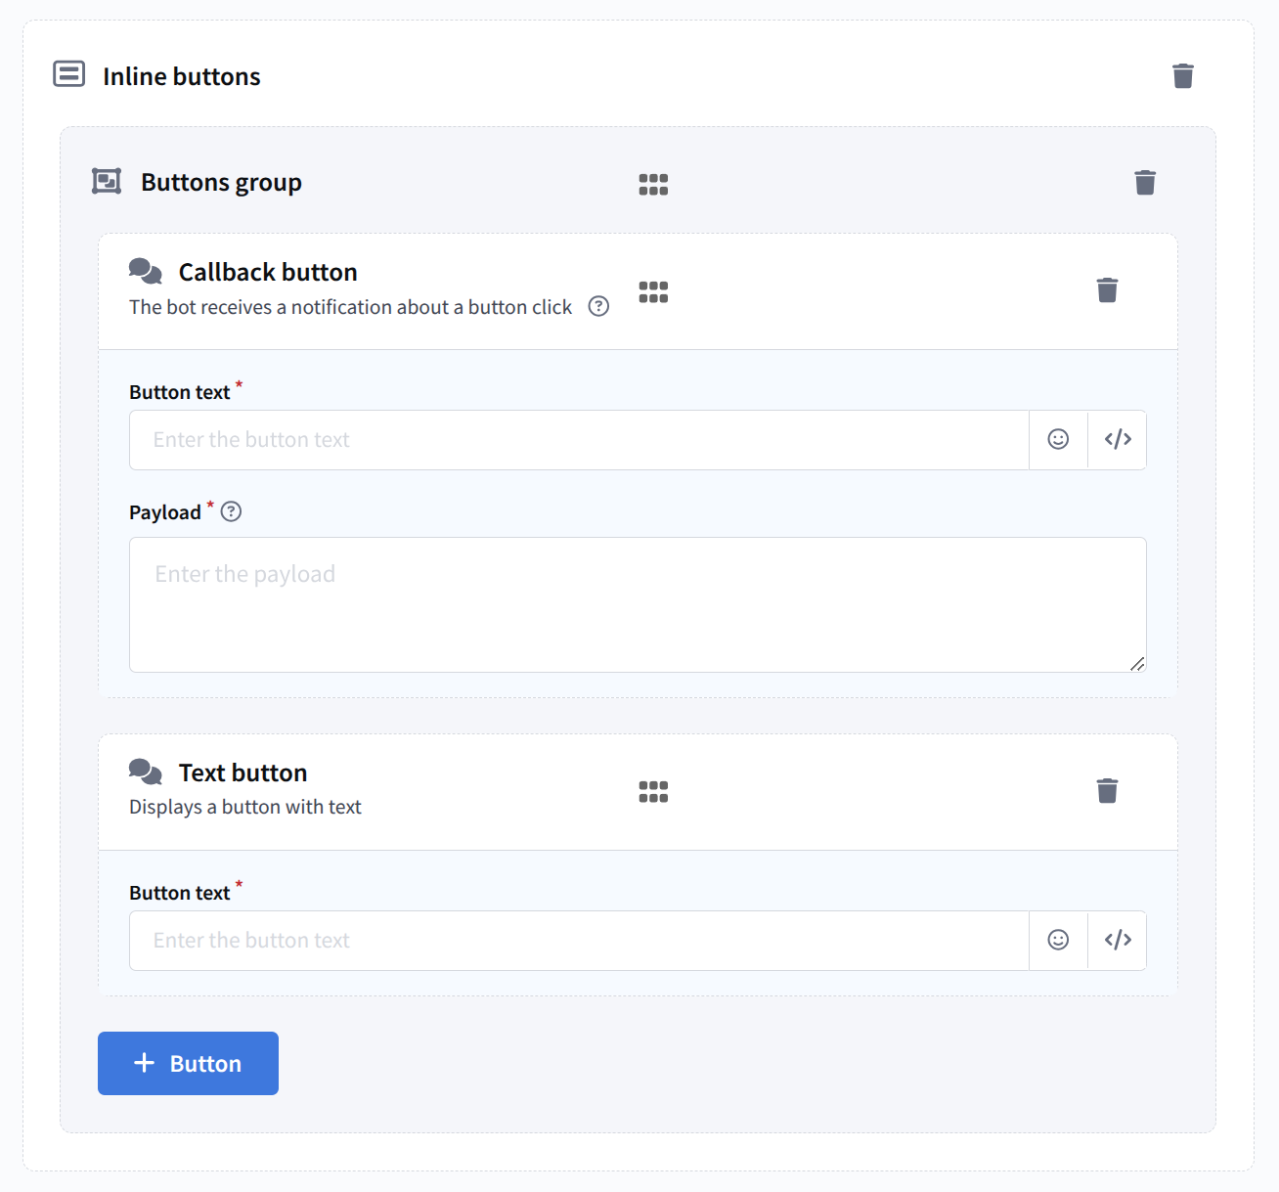1279x1192 pixels.
Task: Delete the Buttons group
Action: pos(1145,183)
